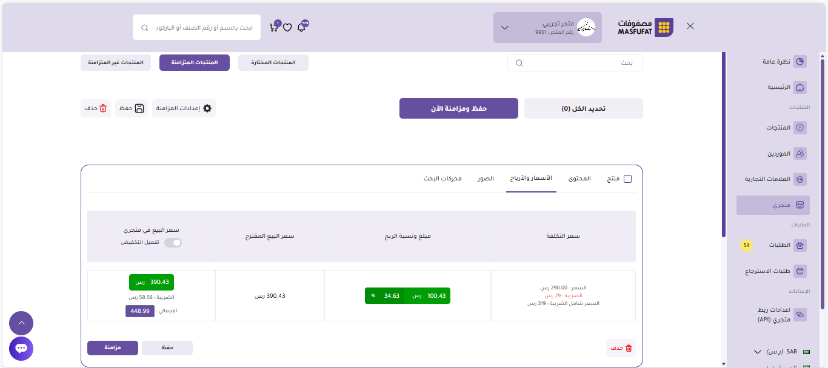Click the Save and Sync Now button
This screenshot has width=828, height=368.
tap(458, 108)
